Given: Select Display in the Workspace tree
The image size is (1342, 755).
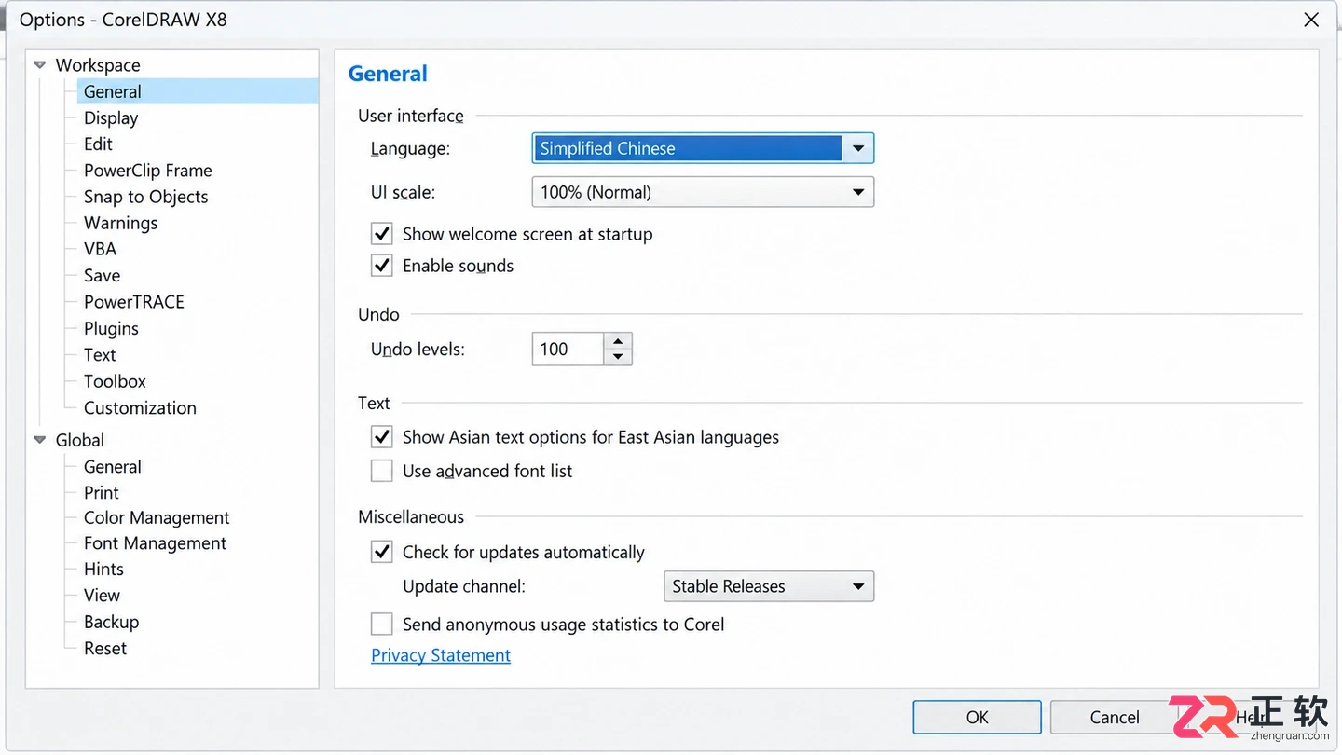Looking at the screenshot, I should (x=111, y=118).
